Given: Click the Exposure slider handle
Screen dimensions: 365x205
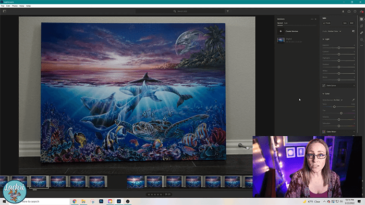Looking at the screenshot, I should 339,48.
